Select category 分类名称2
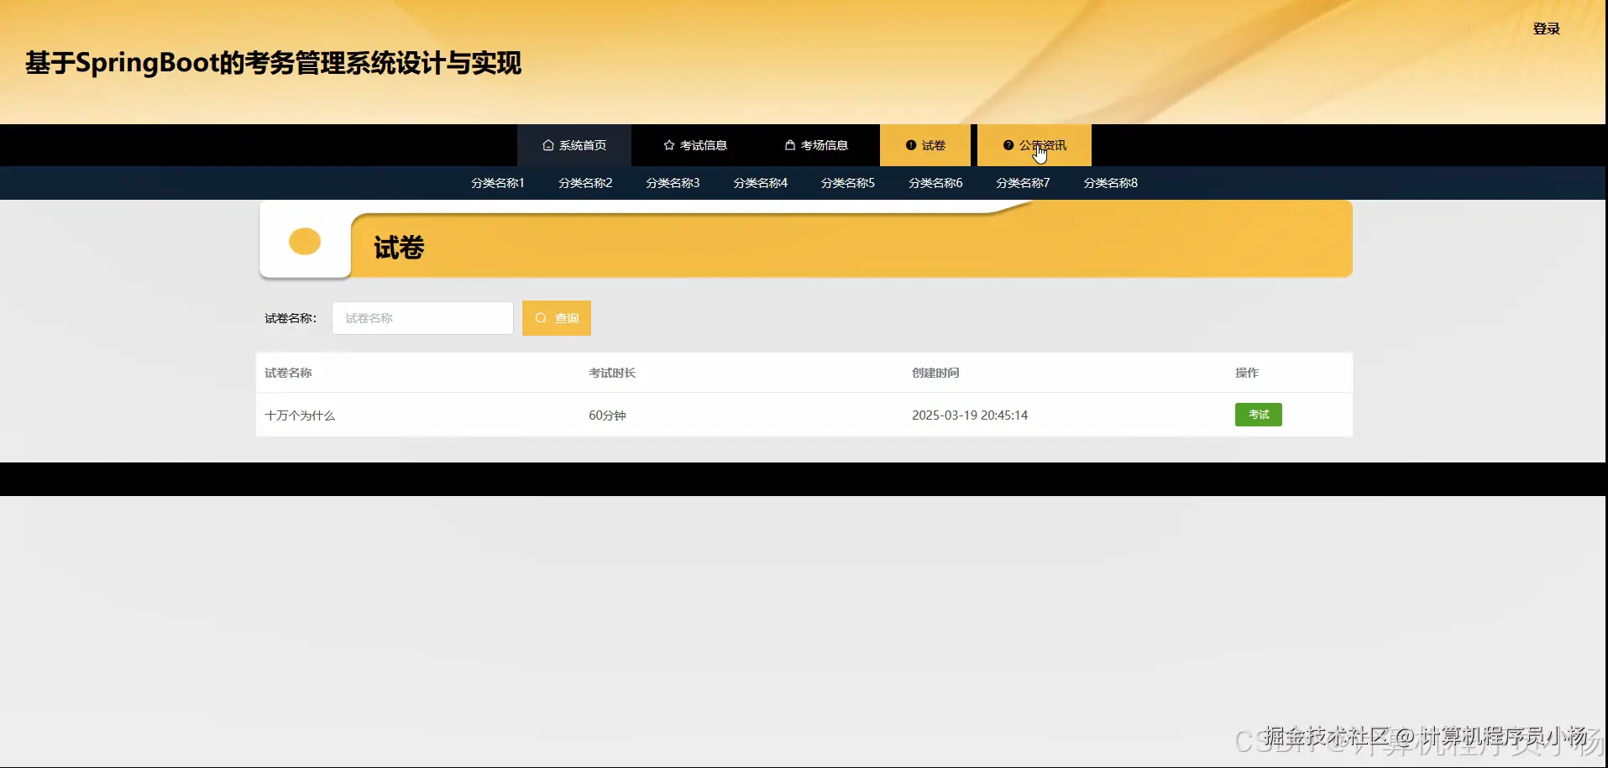The image size is (1608, 768). point(585,183)
